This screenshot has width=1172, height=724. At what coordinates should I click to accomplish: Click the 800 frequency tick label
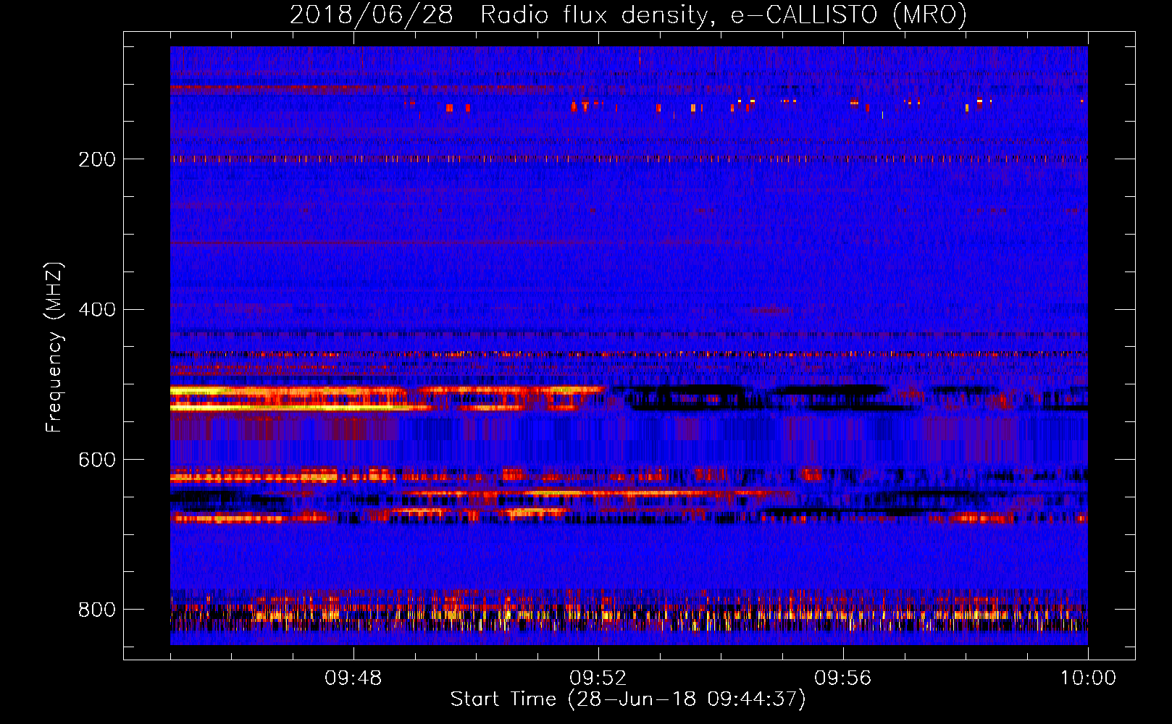coord(97,610)
